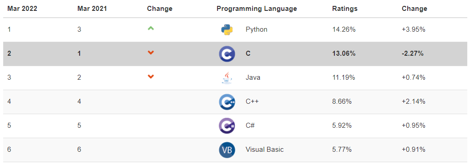Click the -2.27% change value for C

413,54
